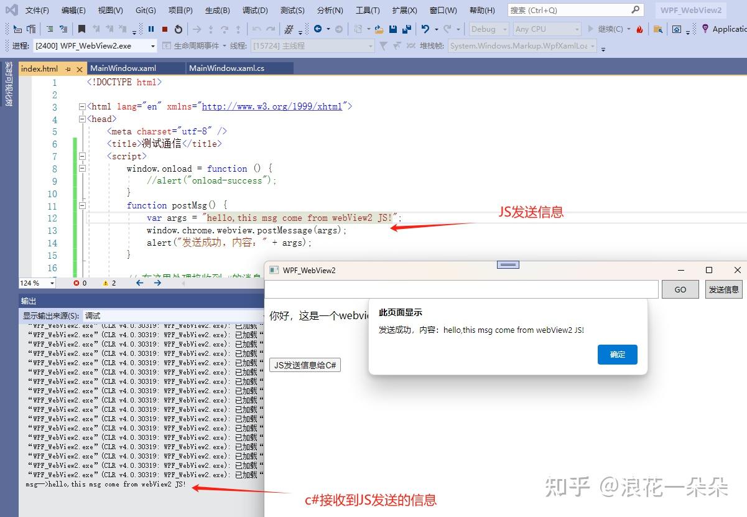747x517 pixels.
Task: Select the Step Into icon
Action: pos(211,28)
